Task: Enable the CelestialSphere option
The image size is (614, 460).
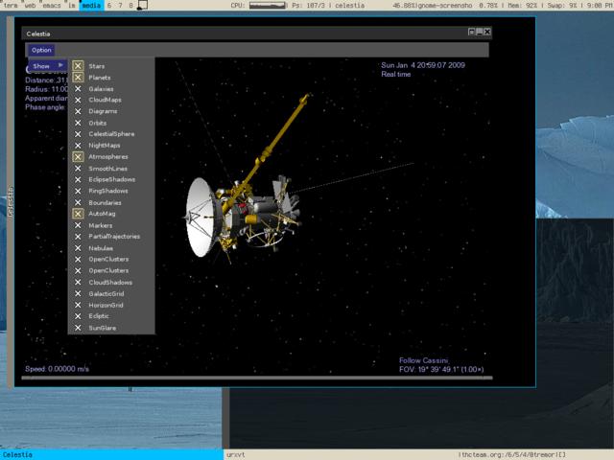Action: pyautogui.click(x=78, y=134)
